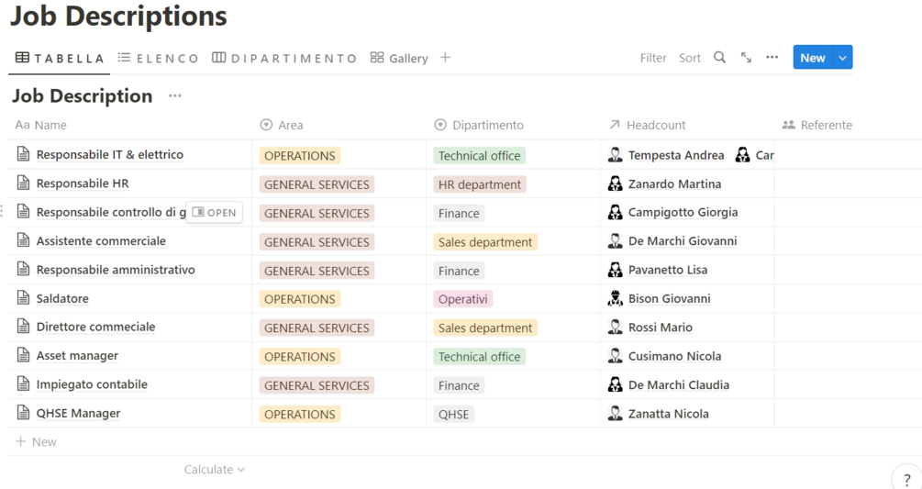Open Job Description database options ellipsis
This screenshot has height=489, width=922.
tap(175, 96)
